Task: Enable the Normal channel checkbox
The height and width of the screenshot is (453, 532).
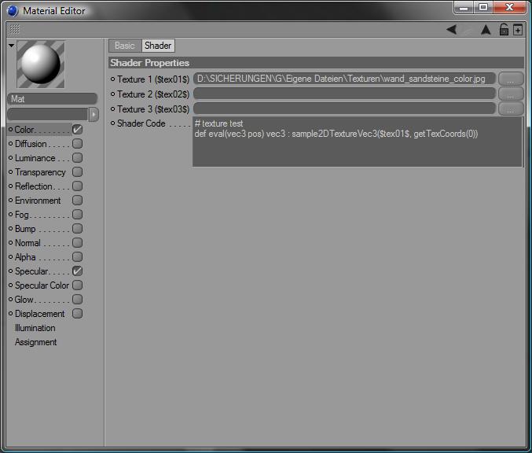Action: (77, 243)
